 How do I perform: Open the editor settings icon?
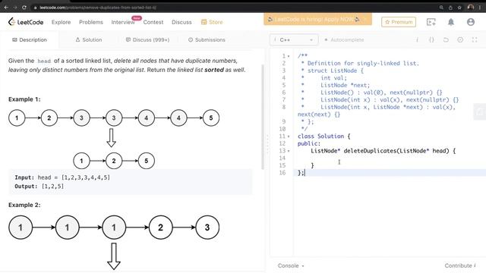(x=460, y=39)
